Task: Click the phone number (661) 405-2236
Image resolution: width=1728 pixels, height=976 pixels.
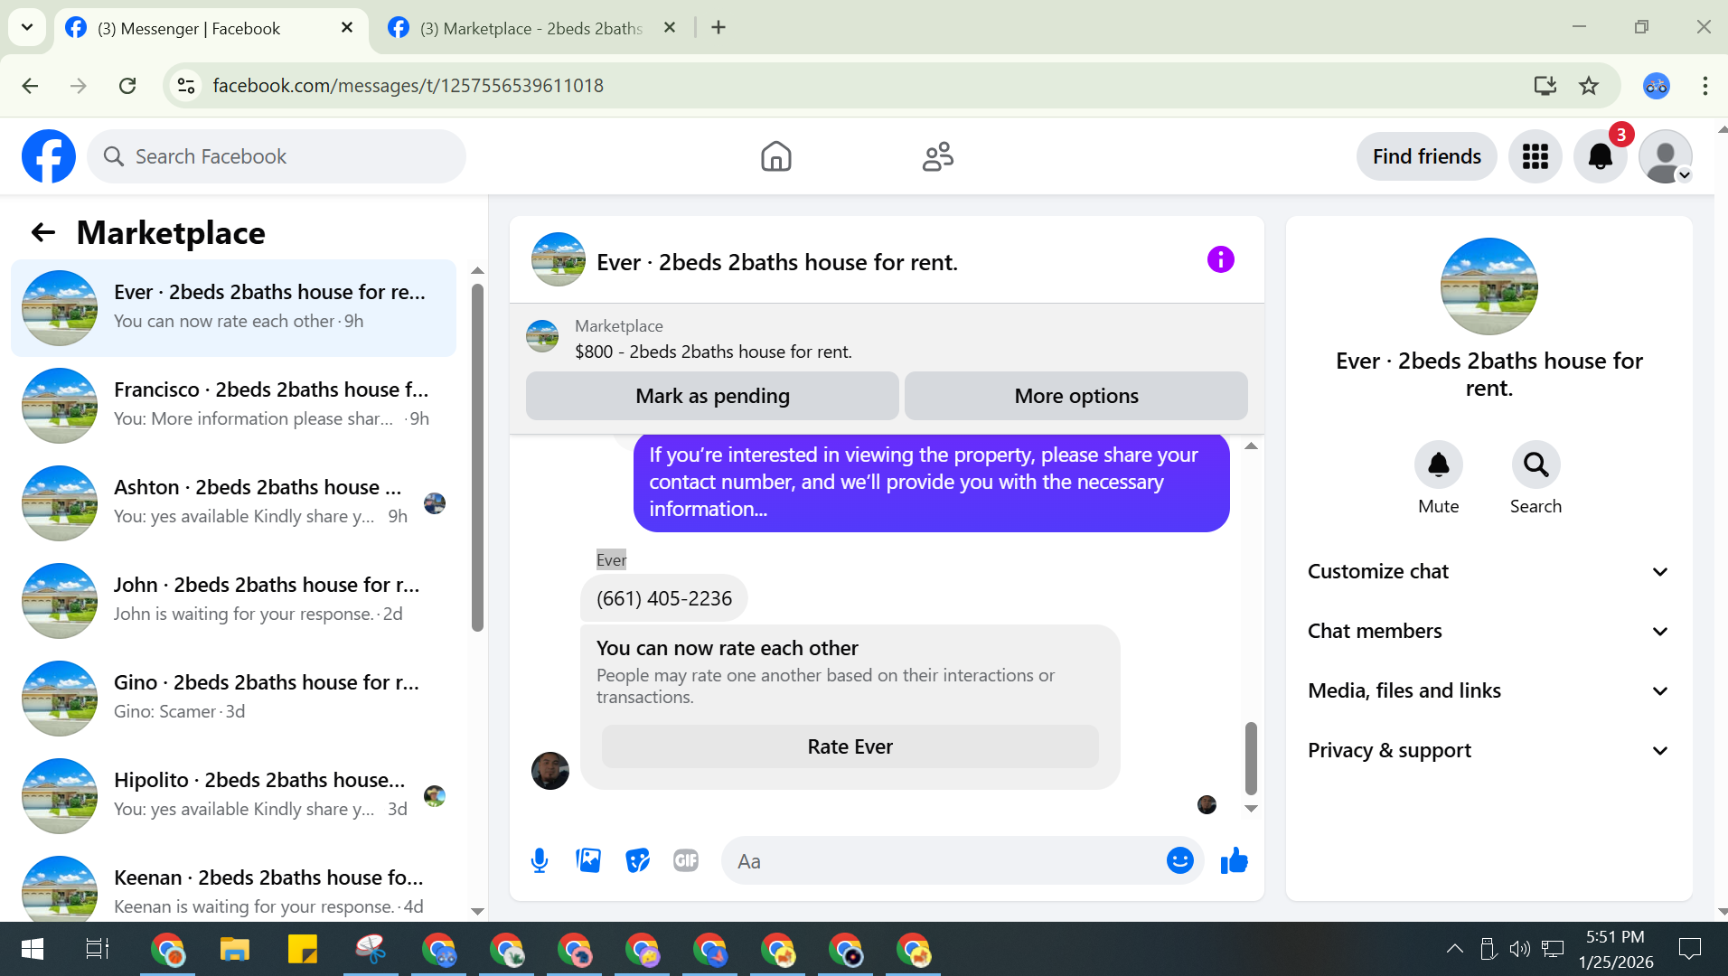Action: 664,598
